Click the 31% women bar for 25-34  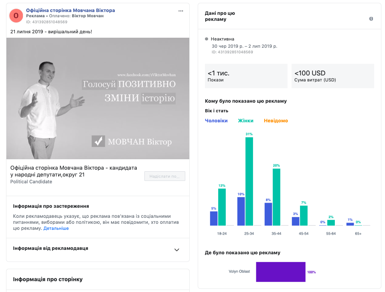coord(249,181)
